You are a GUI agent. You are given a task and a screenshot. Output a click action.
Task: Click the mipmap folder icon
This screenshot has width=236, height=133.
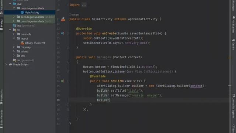pos(18,47)
